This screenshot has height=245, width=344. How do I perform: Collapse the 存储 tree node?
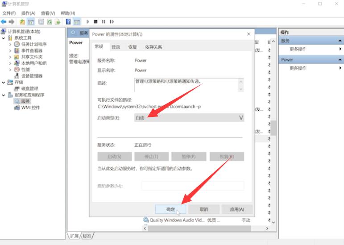point(4,83)
